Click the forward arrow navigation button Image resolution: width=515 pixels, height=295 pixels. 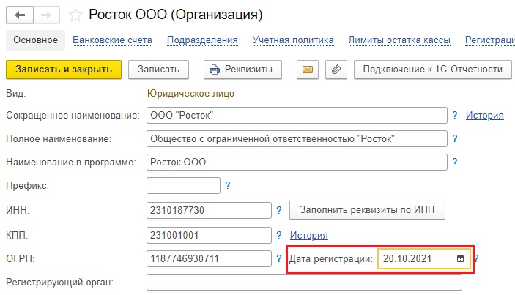pyautogui.click(x=46, y=15)
